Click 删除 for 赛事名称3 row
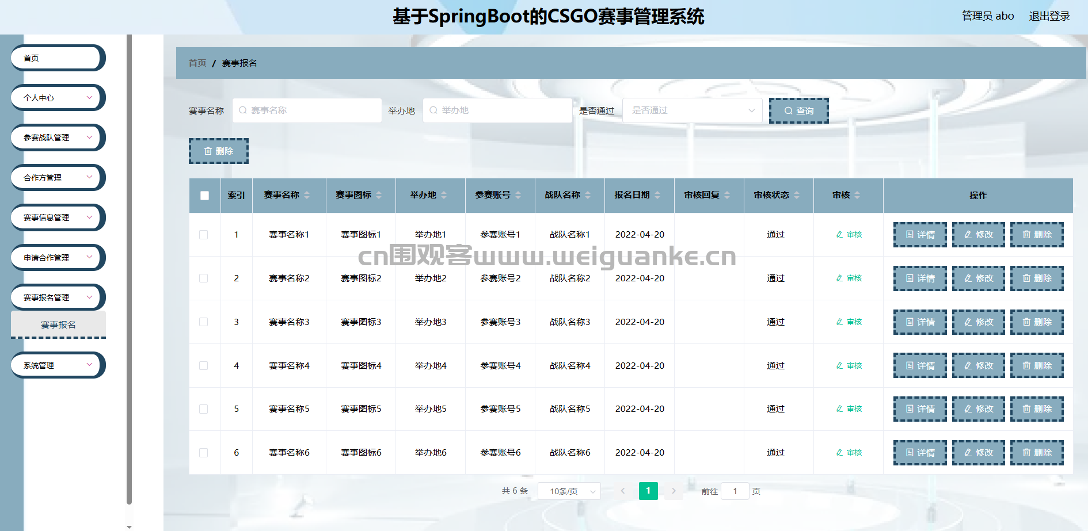The image size is (1088, 531). 1037,322
